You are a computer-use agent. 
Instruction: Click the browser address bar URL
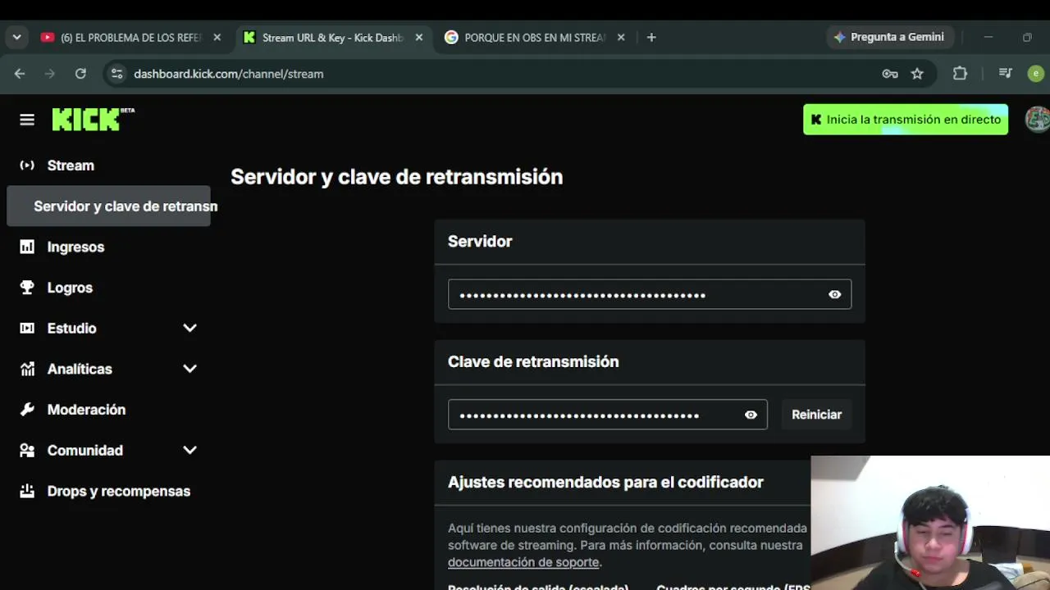tap(229, 74)
